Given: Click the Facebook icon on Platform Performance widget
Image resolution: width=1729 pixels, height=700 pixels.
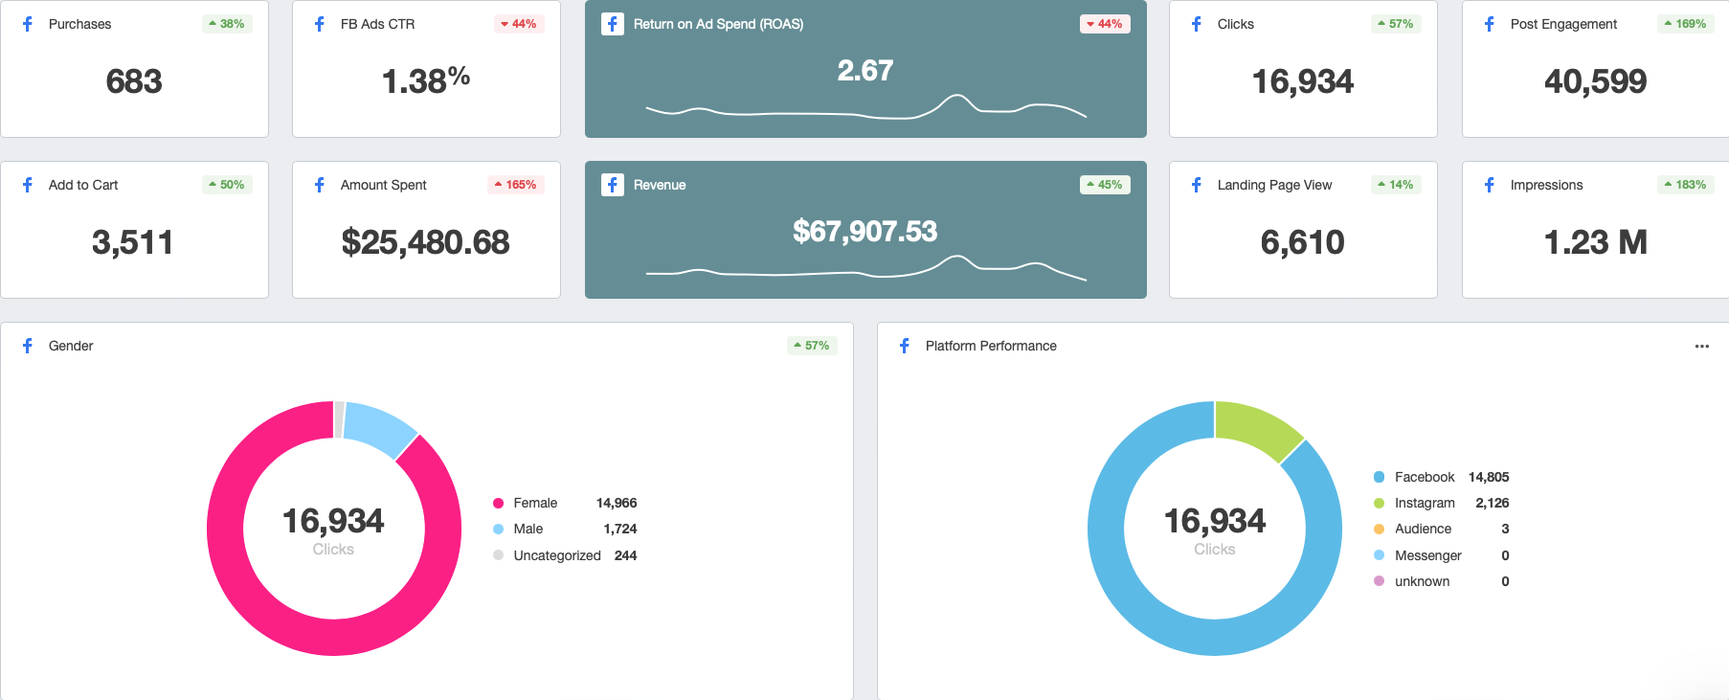Looking at the screenshot, I should [x=905, y=346].
